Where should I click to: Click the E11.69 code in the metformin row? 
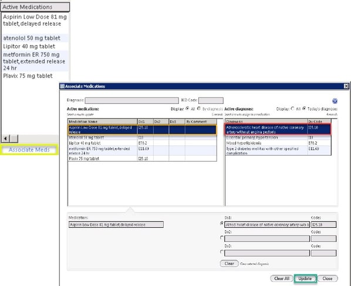143,149
